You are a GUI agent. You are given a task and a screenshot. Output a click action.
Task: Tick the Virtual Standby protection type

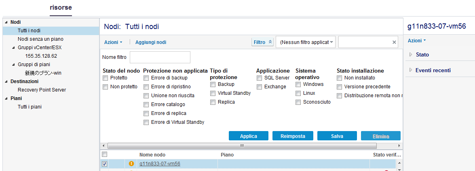[x=213, y=93]
